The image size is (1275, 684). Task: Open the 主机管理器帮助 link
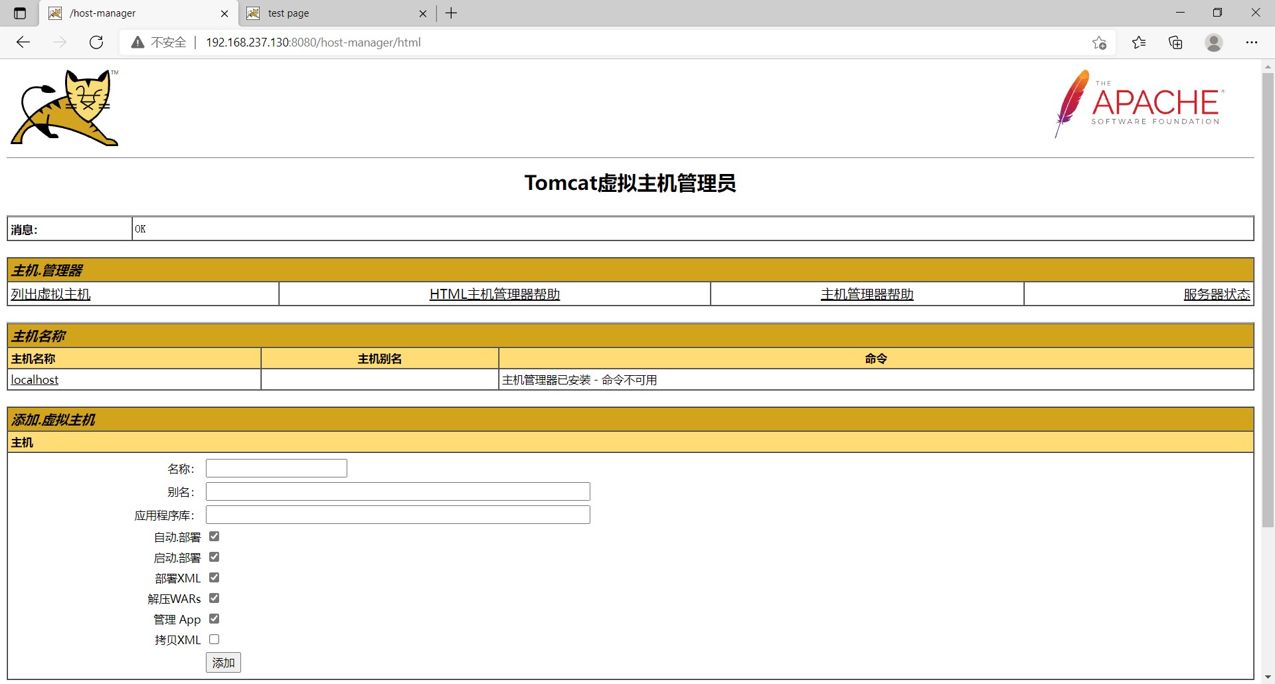[x=867, y=294]
